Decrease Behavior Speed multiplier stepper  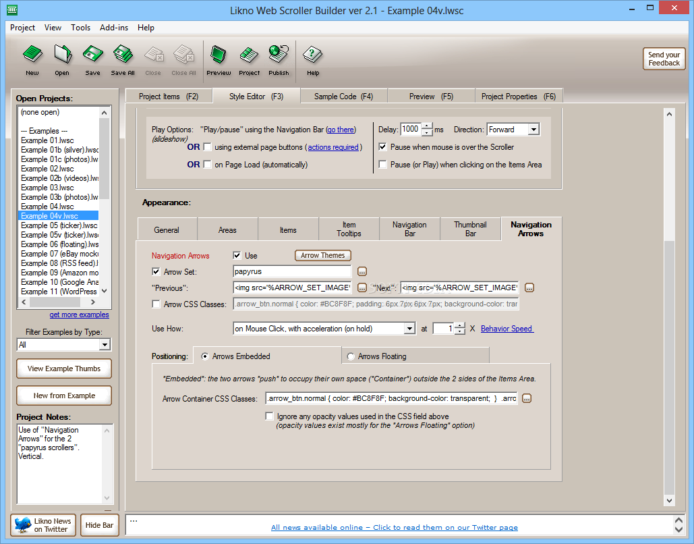460,332
